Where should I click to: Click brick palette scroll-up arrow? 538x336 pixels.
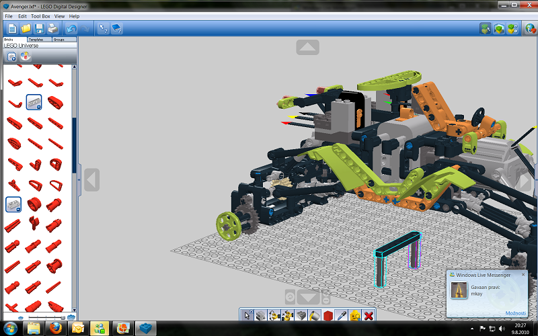pyautogui.click(x=74, y=67)
